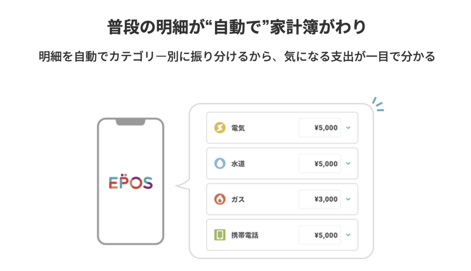Click the phone notch at top
This screenshot has height=271, width=471.
pyautogui.click(x=130, y=123)
